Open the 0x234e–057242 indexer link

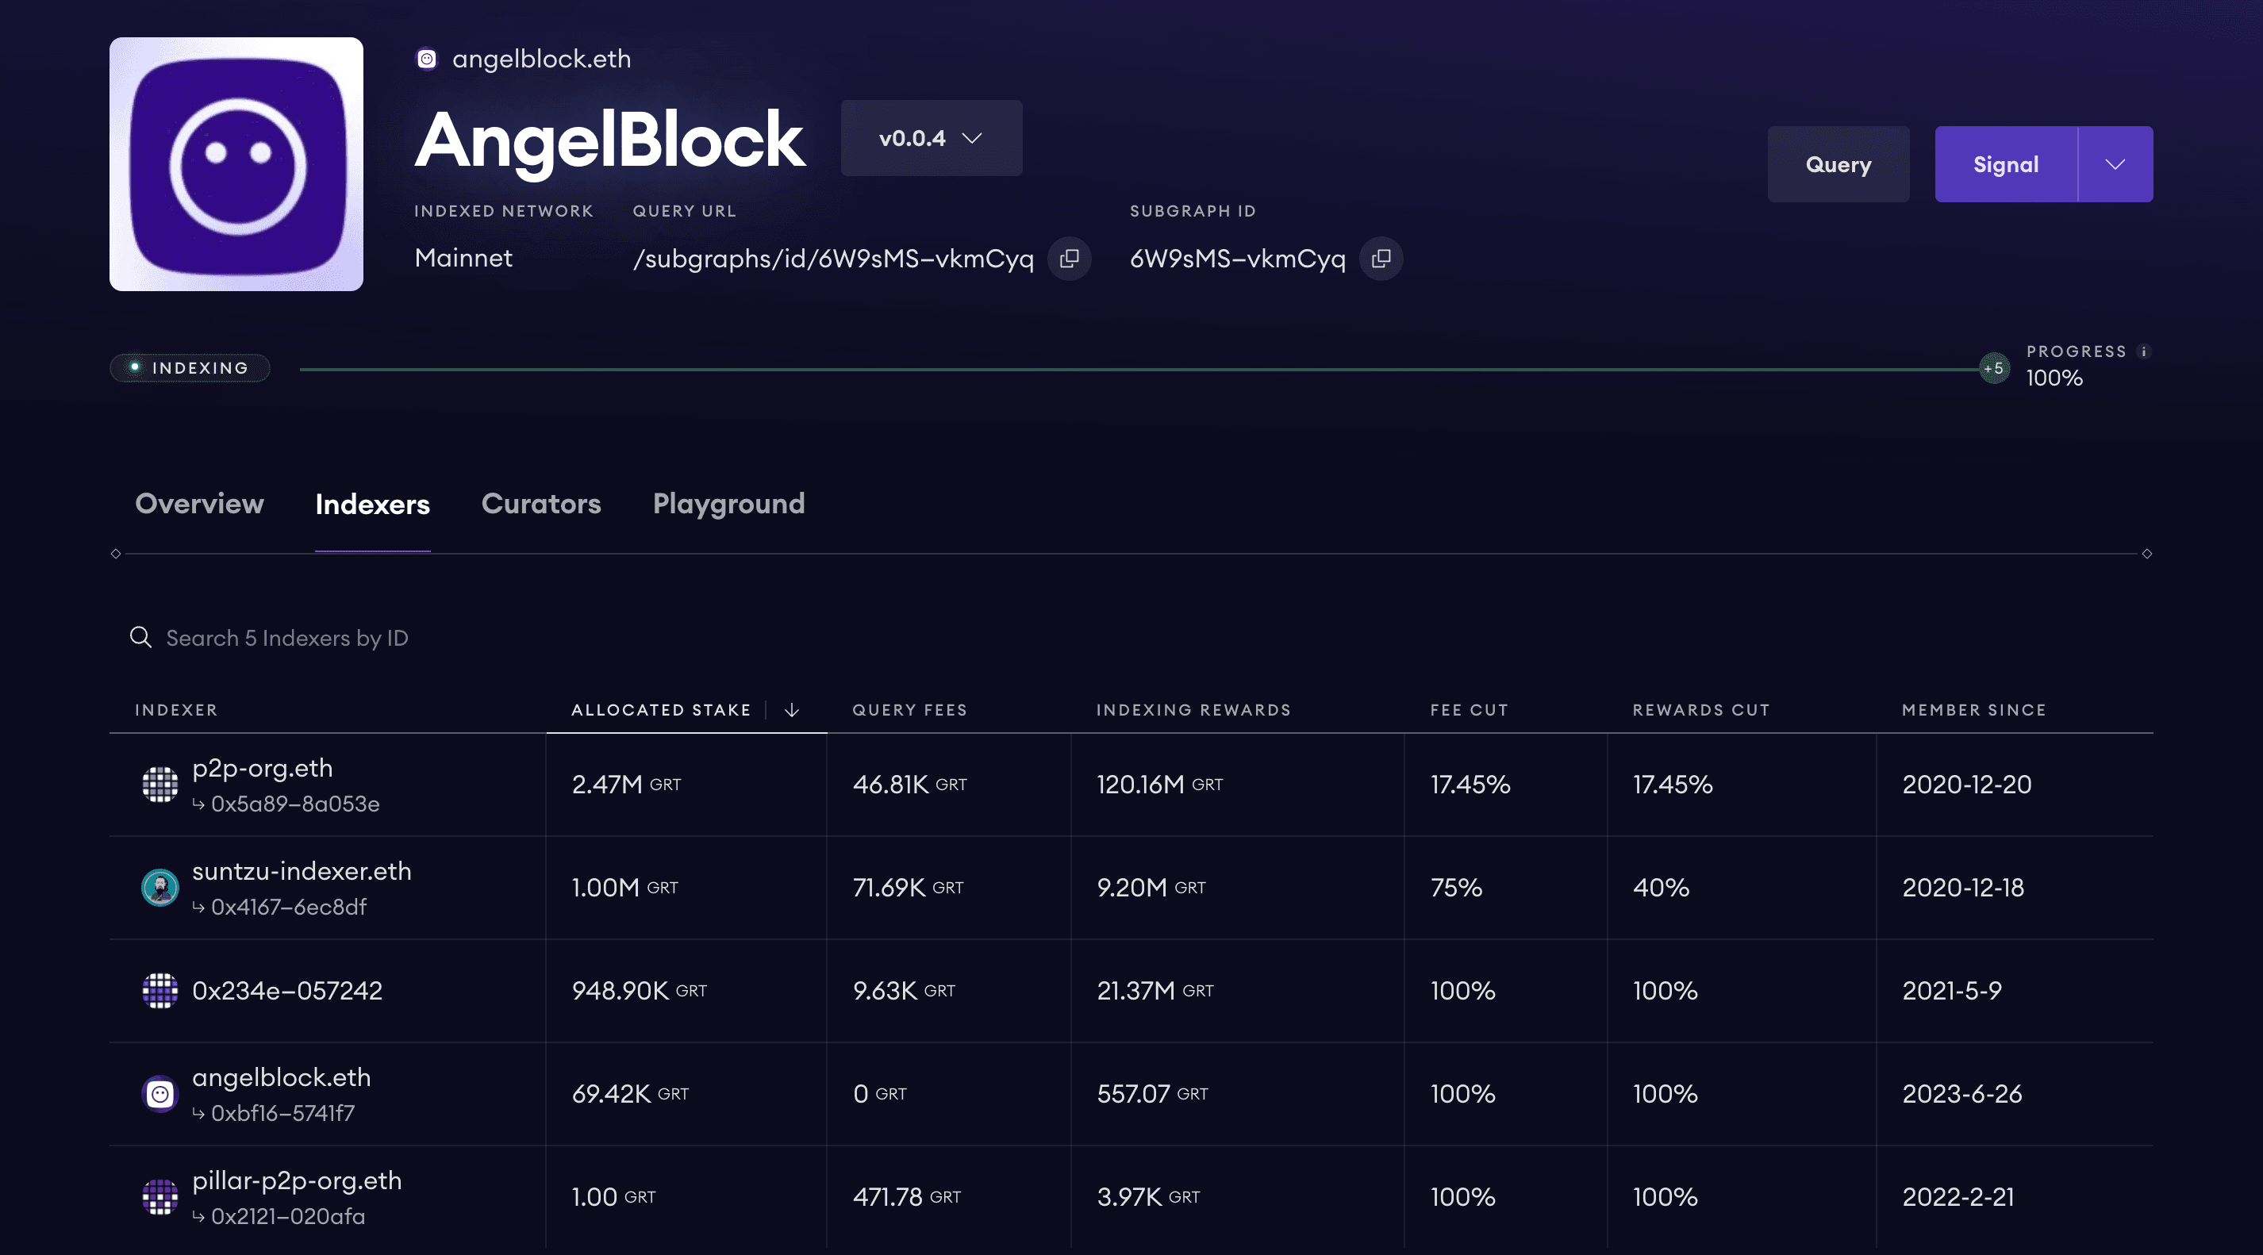[x=286, y=991]
